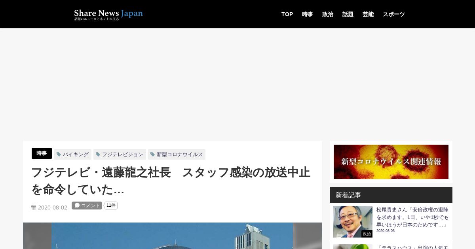Open the Share News Japan logo homepage
This screenshot has height=249, width=475.
click(x=108, y=14)
